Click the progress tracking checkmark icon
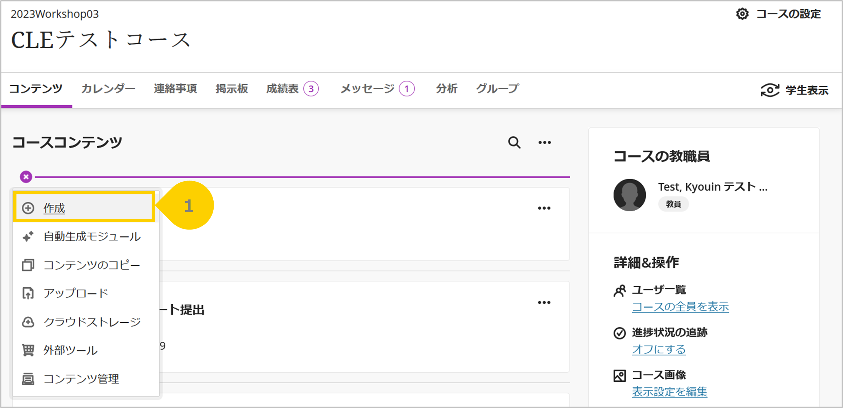Viewport: 843px width, 408px height. click(620, 333)
